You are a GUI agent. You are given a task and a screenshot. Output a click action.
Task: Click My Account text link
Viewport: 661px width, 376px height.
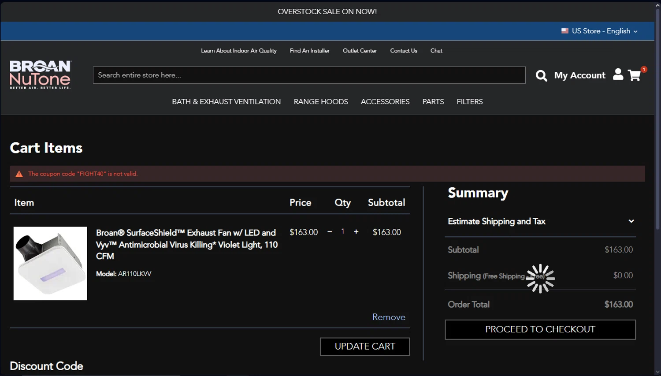point(579,75)
